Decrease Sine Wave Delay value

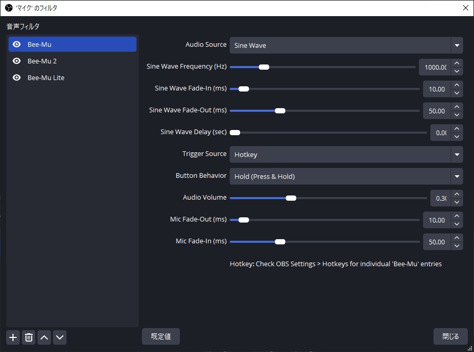pos(457,137)
